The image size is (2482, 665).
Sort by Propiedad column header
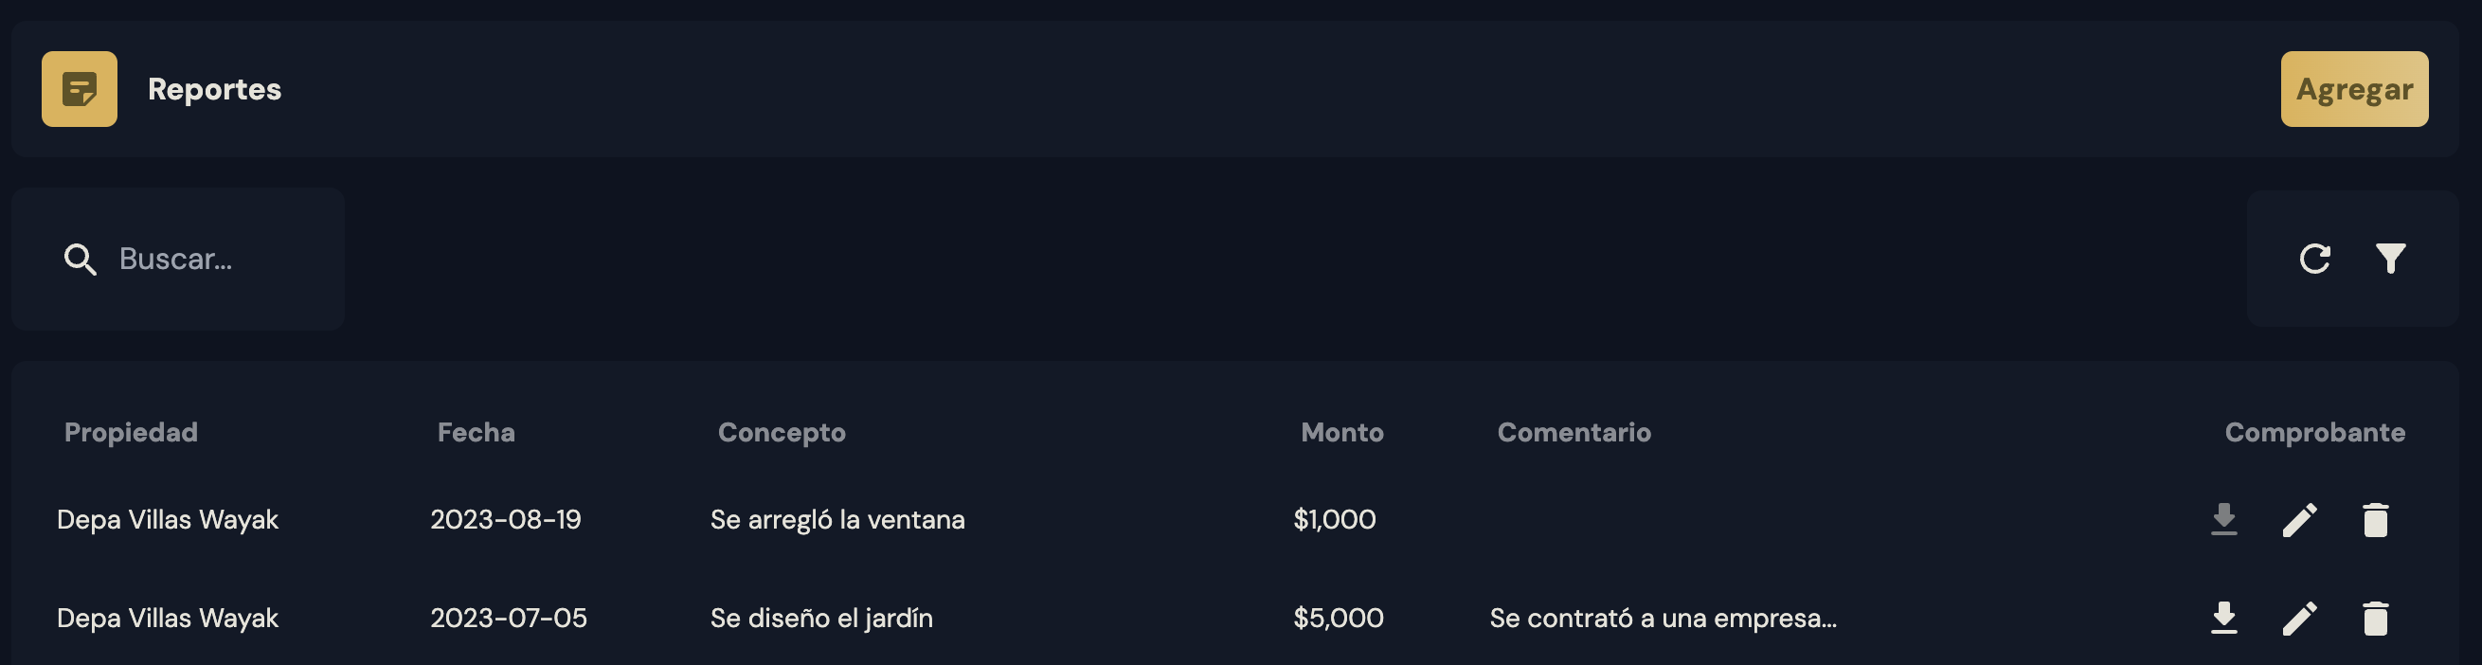(131, 432)
